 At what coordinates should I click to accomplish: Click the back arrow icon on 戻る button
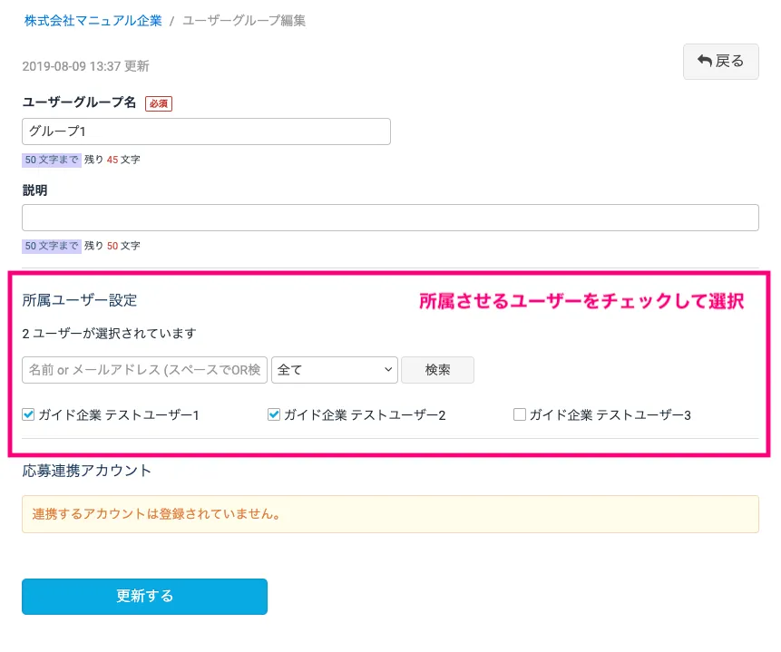coord(705,62)
